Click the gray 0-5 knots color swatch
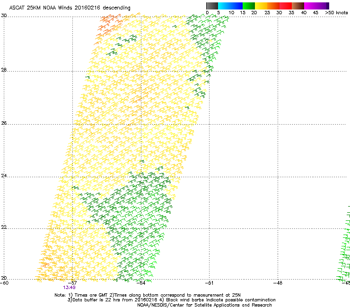 212,6
